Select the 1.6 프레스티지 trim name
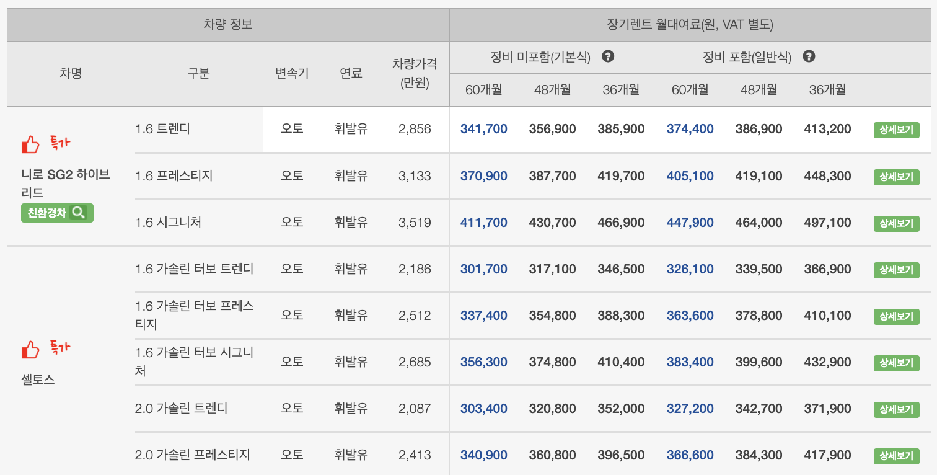Image resolution: width=937 pixels, height=475 pixels. (x=174, y=176)
